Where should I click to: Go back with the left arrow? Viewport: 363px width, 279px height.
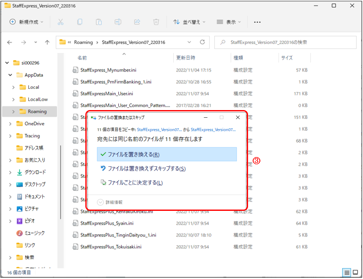click(9, 42)
